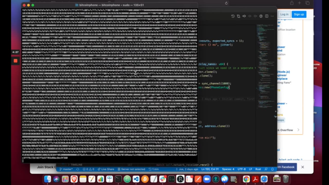This screenshot has width=329, height=185.
Task: Click the Sign up button
Action: tap(299, 14)
